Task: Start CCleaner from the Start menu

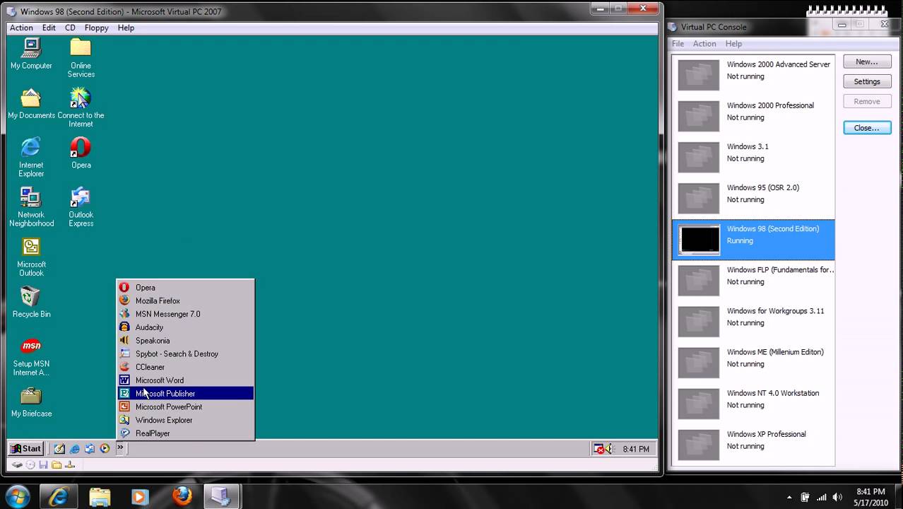Action: [150, 367]
